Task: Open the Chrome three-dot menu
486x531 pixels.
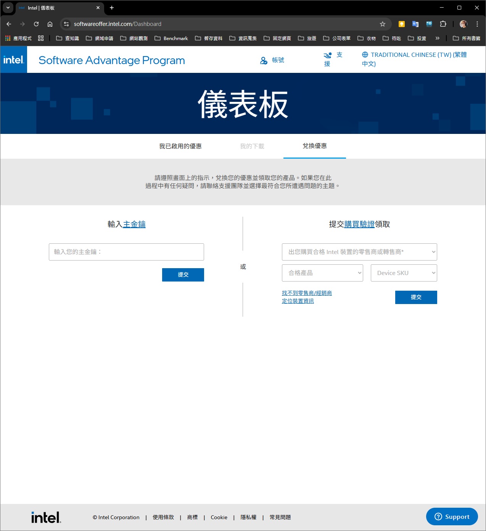Action: pos(477,24)
